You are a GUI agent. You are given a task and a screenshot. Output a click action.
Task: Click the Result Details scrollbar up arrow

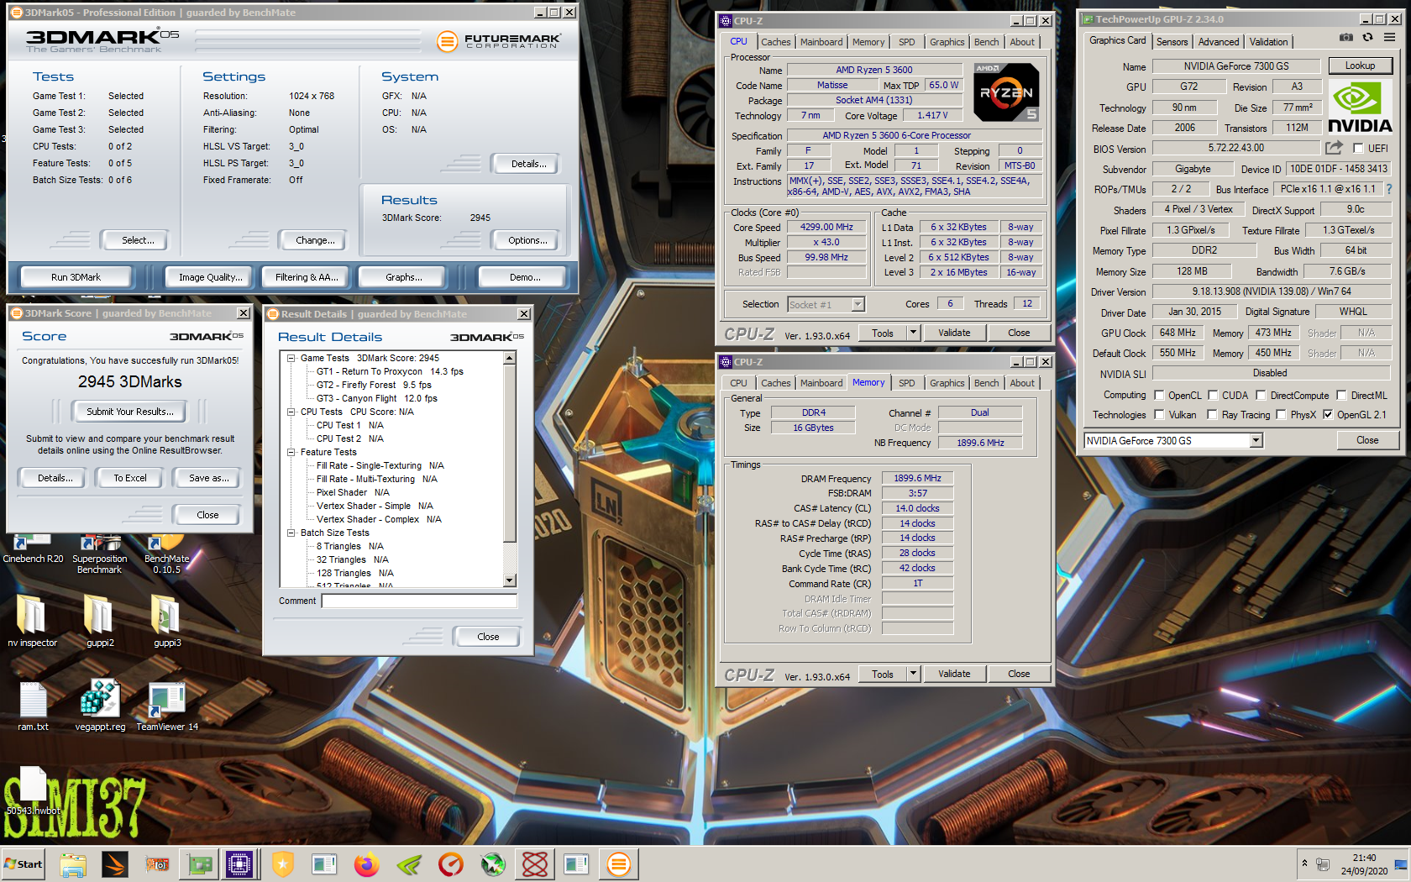509,359
